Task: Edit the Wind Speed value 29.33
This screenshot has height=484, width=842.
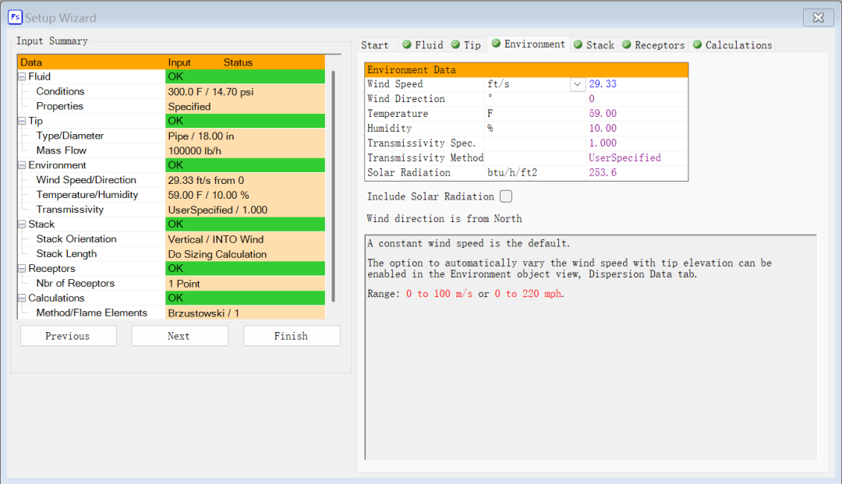Action: (x=637, y=84)
